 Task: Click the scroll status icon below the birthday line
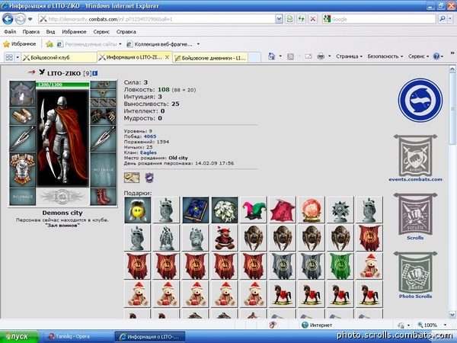click(x=132, y=178)
